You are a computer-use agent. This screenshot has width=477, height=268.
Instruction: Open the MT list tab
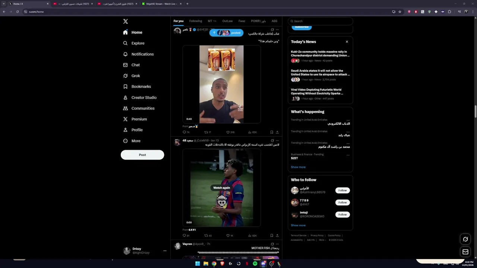(212, 21)
